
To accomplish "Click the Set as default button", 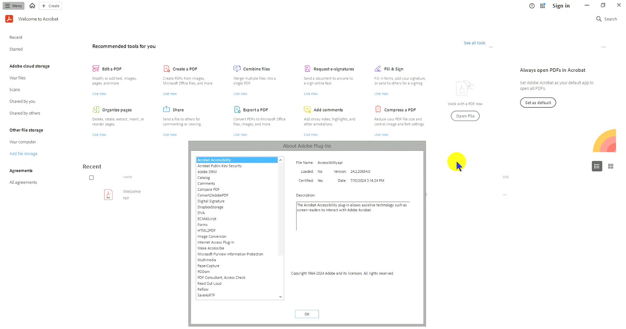I will coord(538,103).
